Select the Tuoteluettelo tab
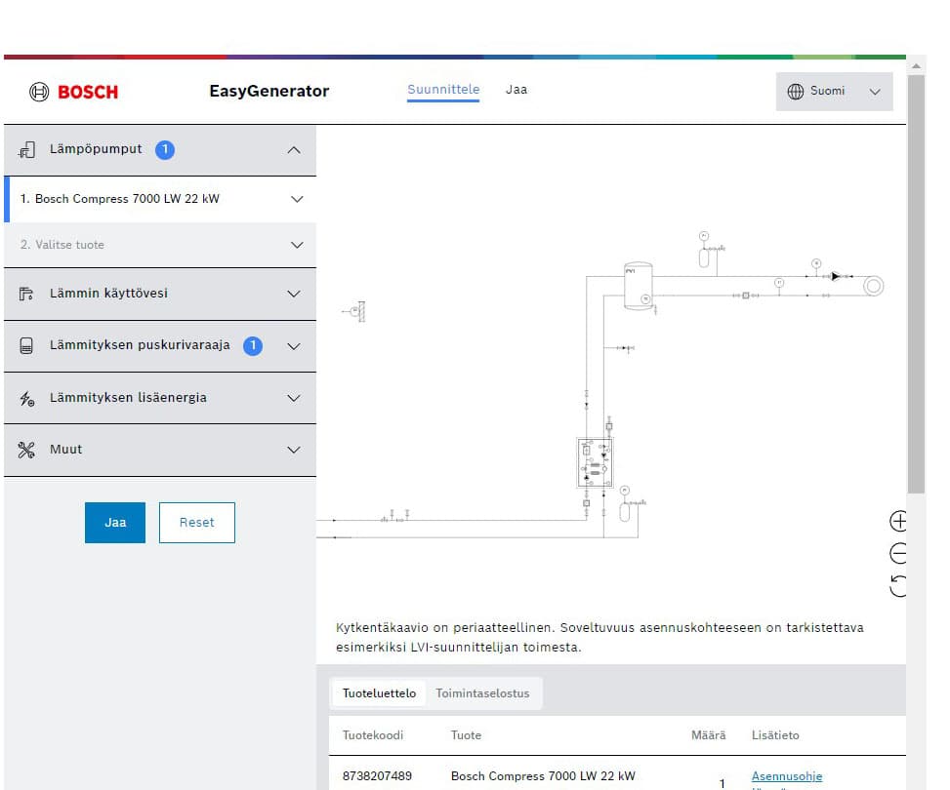The height and width of the screenshot is (790, 950). [379, 693]
